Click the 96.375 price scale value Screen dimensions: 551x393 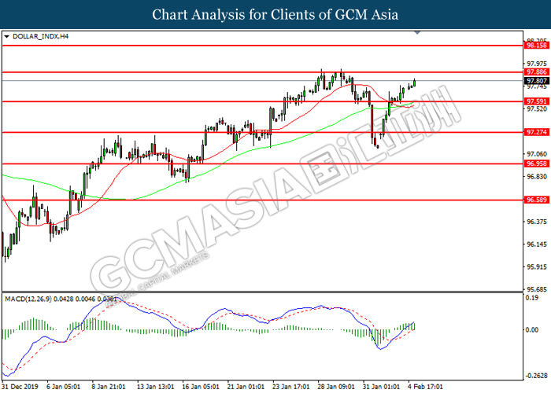tap(537, 222)
